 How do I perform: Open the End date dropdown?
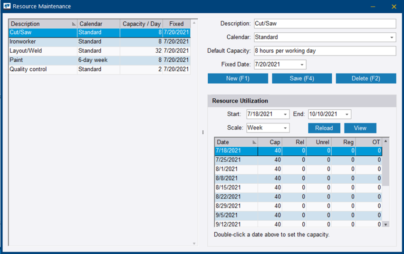pyautogui.click(x=347, y=114)
